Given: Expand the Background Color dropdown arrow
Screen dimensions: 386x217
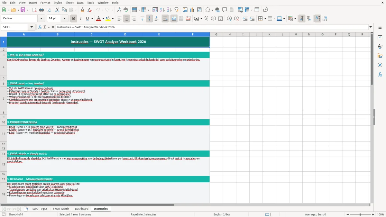Looking at the screenshot, I should coord(113,19).
